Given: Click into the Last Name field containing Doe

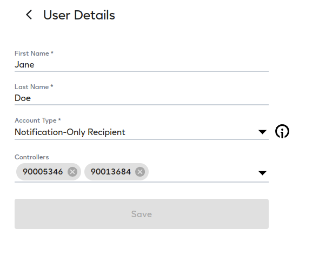Looking at the screenshot, I should (142, 98).
